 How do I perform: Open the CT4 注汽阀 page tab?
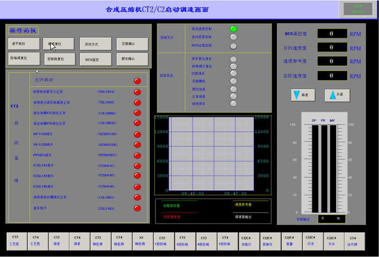(353, 241)
